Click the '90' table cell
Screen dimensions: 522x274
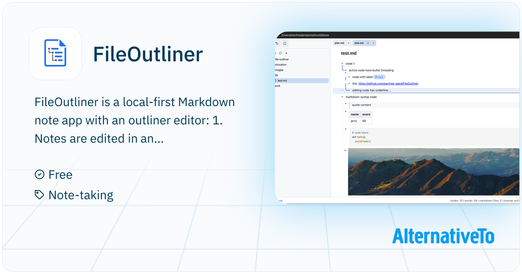[x=366, y=121]
